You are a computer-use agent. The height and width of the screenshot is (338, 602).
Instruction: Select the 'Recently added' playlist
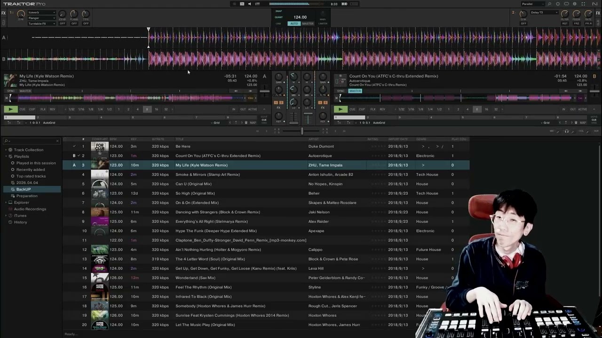31,169
